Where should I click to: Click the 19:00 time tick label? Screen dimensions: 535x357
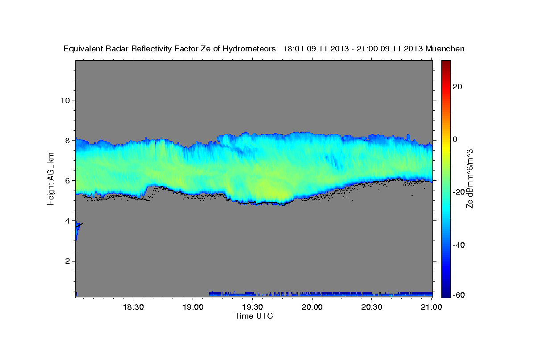193,307
